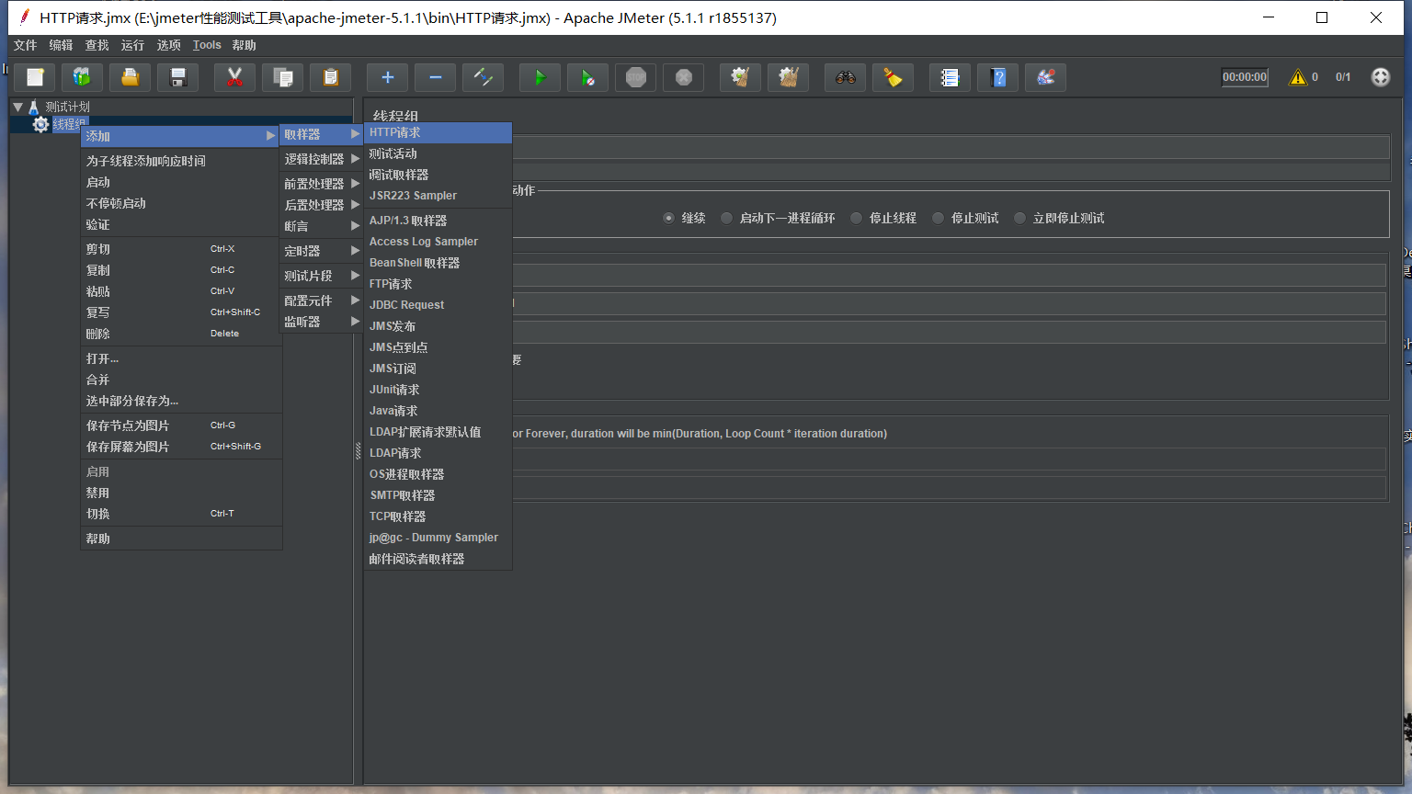The height and width of the screenshot is (794, 1412).
Task: Collapse the 测试计划 tree node triangle
Action: (x=17, y=107)
